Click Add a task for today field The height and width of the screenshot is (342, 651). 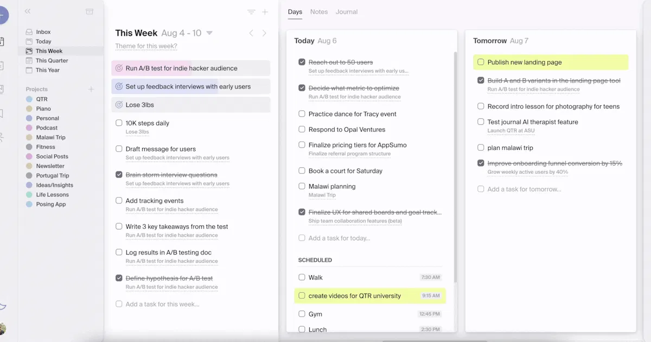339,238
